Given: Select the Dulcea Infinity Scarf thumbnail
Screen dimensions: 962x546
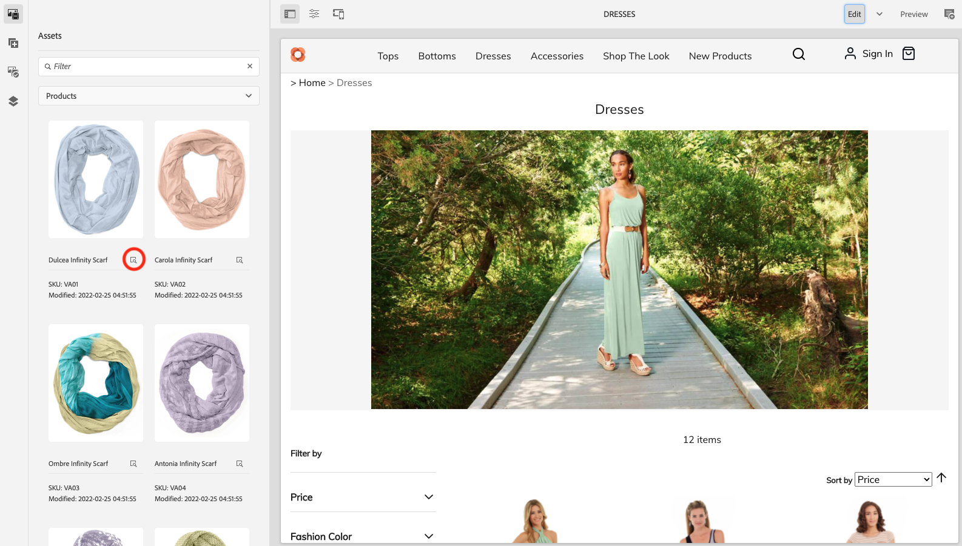Looking at the screenshot, I should point(96,179).
